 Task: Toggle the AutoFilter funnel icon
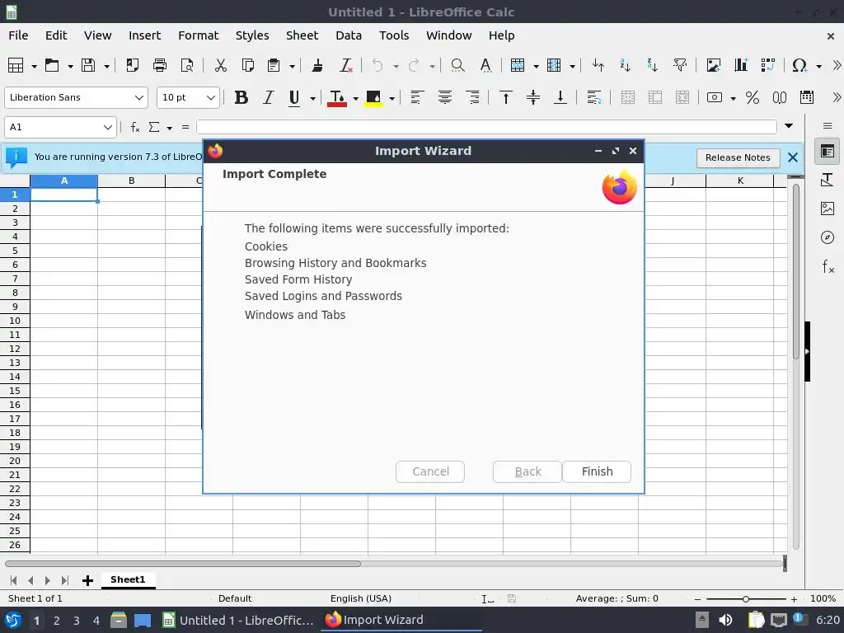(x=680, y=66)
